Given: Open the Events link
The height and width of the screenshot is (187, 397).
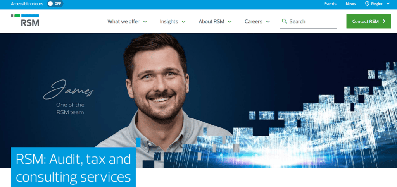Looking at the screenshot, I should (x=330, y=4).
